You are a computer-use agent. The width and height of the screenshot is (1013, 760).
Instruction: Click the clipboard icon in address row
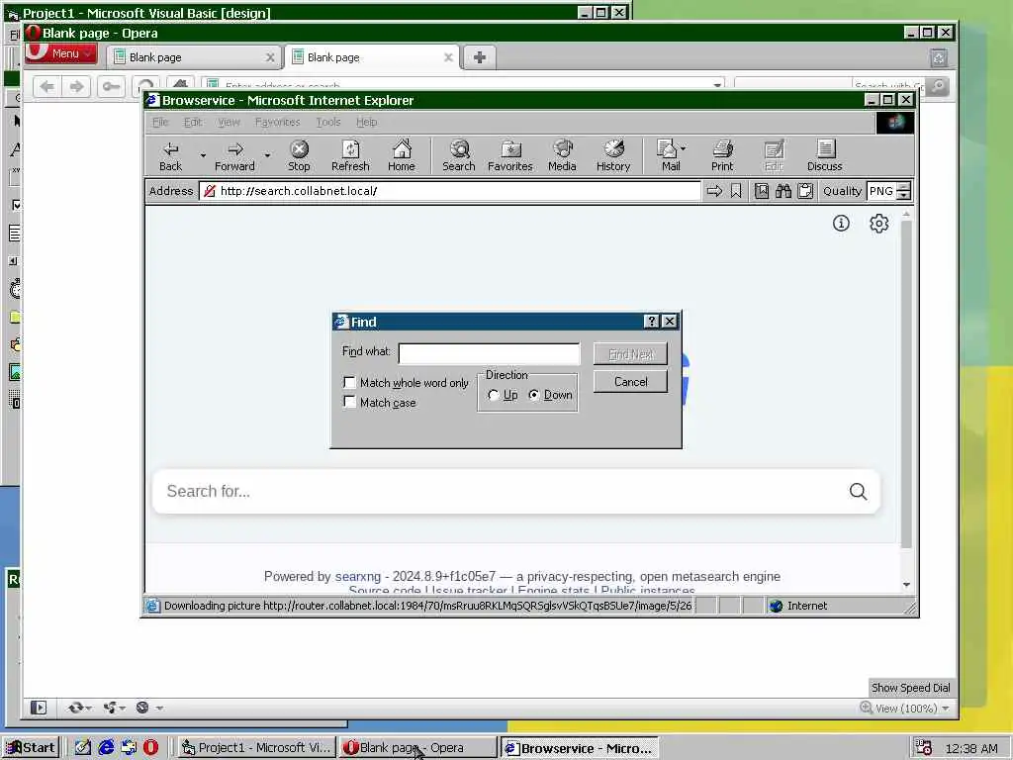805,191
